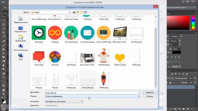Select the Zoom tool in toolbar

click(3, 94)
